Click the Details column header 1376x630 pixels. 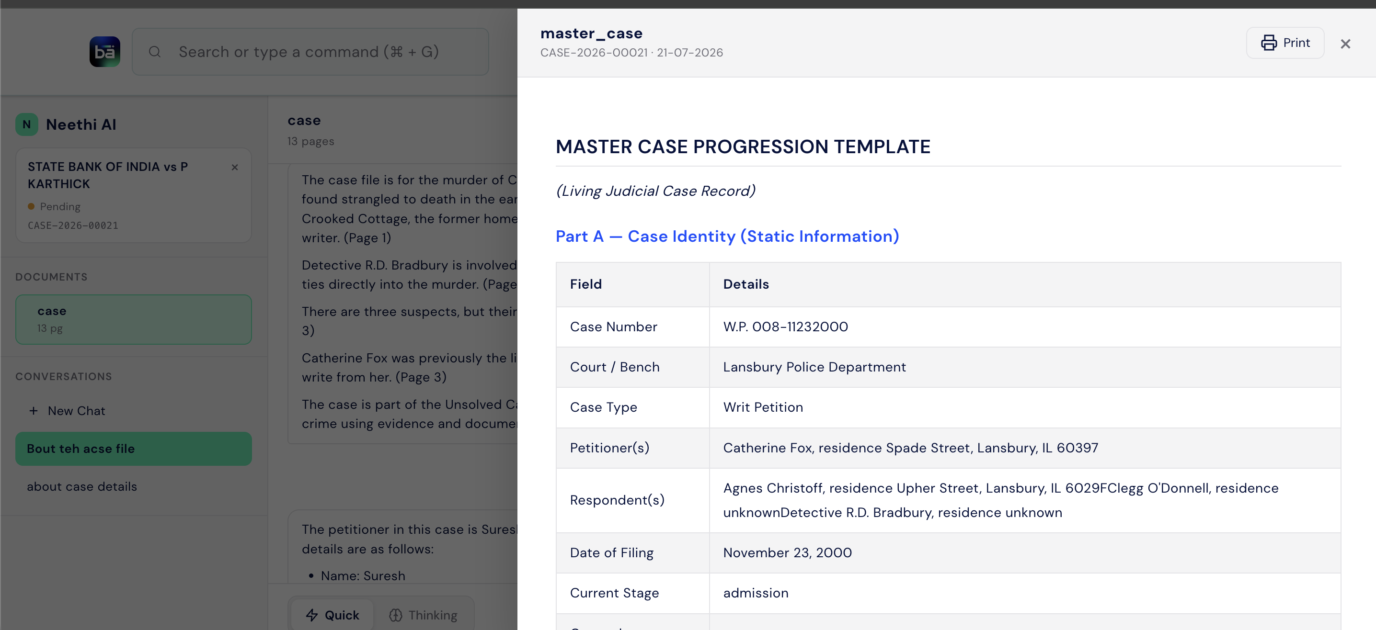[1024, 284]
